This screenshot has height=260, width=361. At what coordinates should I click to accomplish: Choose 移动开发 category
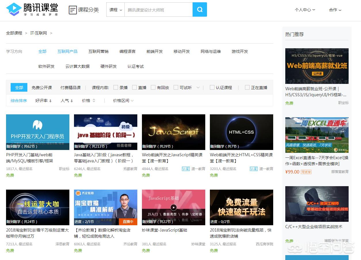[x=182, y=51]
